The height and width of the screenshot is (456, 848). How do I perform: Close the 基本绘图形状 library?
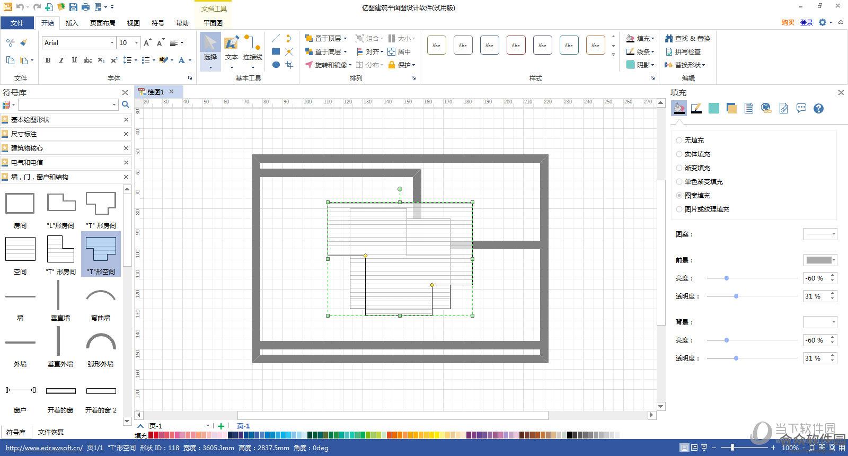[126, 119]
